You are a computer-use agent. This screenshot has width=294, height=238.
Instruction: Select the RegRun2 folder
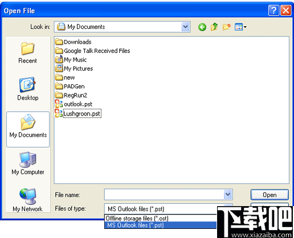click(x=71, y=95)
